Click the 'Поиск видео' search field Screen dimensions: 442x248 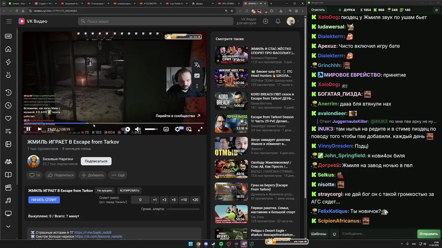click(x=156, y=21)
